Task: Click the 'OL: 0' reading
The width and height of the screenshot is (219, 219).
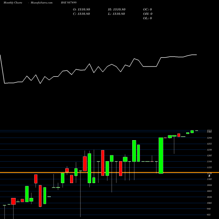Action: click(x=147, y=18)
